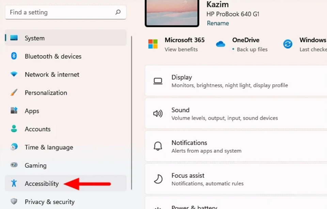327x209 pixels.
Task: Click the Sound speaker icon
Action: [x=158, y=114]
